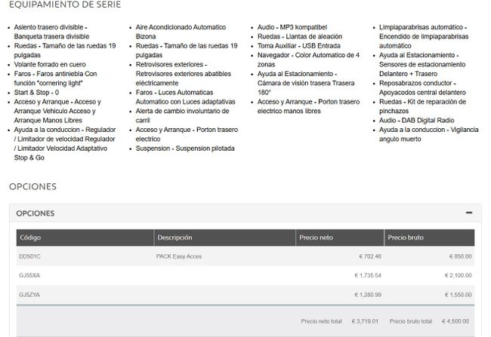Click Cámara de visión trasera 180° item
The image size is (491, 337).
tap(306, 83)
